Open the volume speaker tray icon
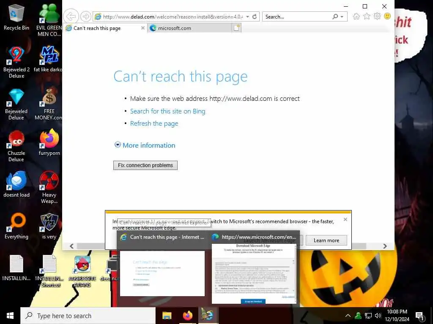 [378, 316]
